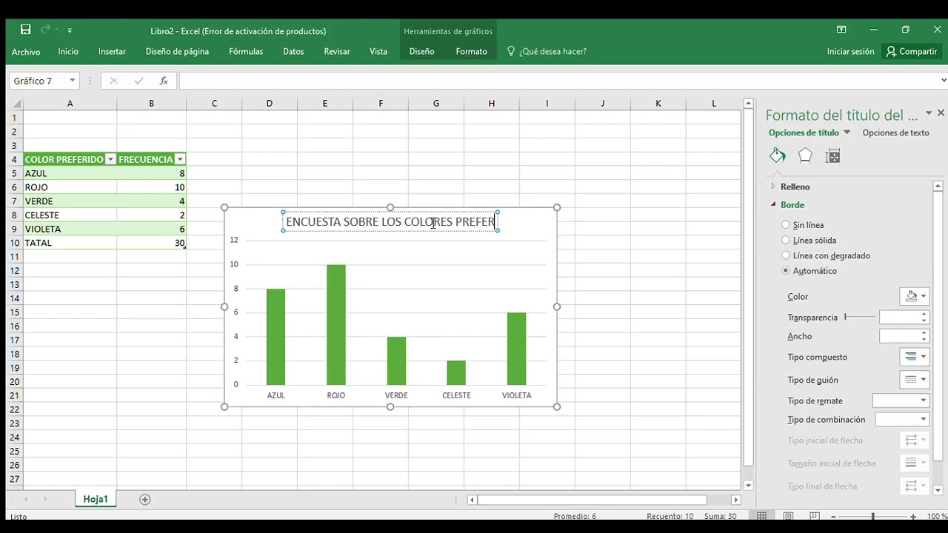Select the Fill and Line paint bucket icon
This screenshot has height=533, width=948.
[778, 155]
